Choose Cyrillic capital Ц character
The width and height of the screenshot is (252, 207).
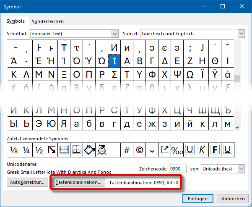[x=177, y=110]
